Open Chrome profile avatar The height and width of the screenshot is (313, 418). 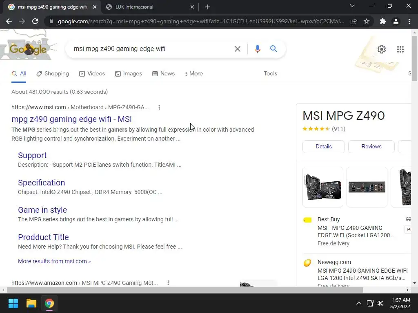tap(396, 21)
